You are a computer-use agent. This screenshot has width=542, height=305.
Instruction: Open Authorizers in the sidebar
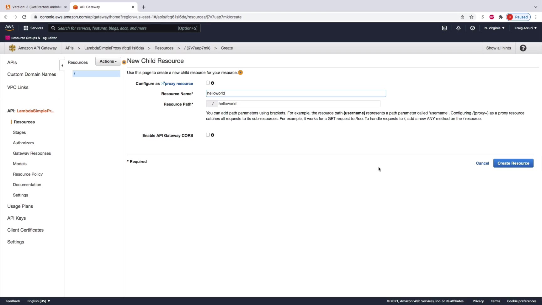(23, 143)
